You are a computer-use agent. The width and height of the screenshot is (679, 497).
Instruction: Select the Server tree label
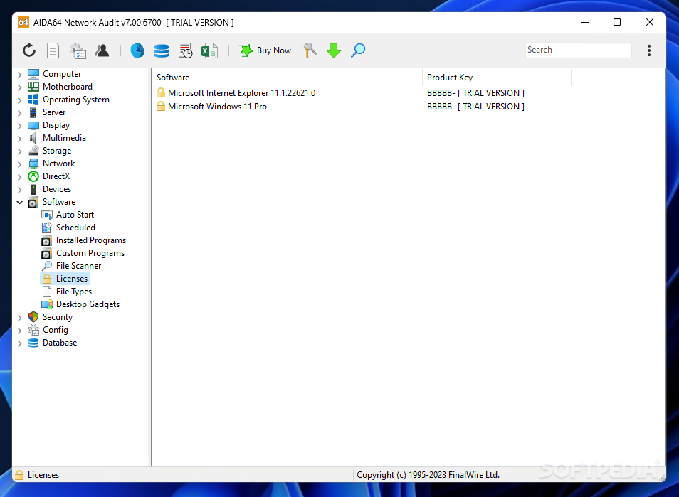pos(54,112)
